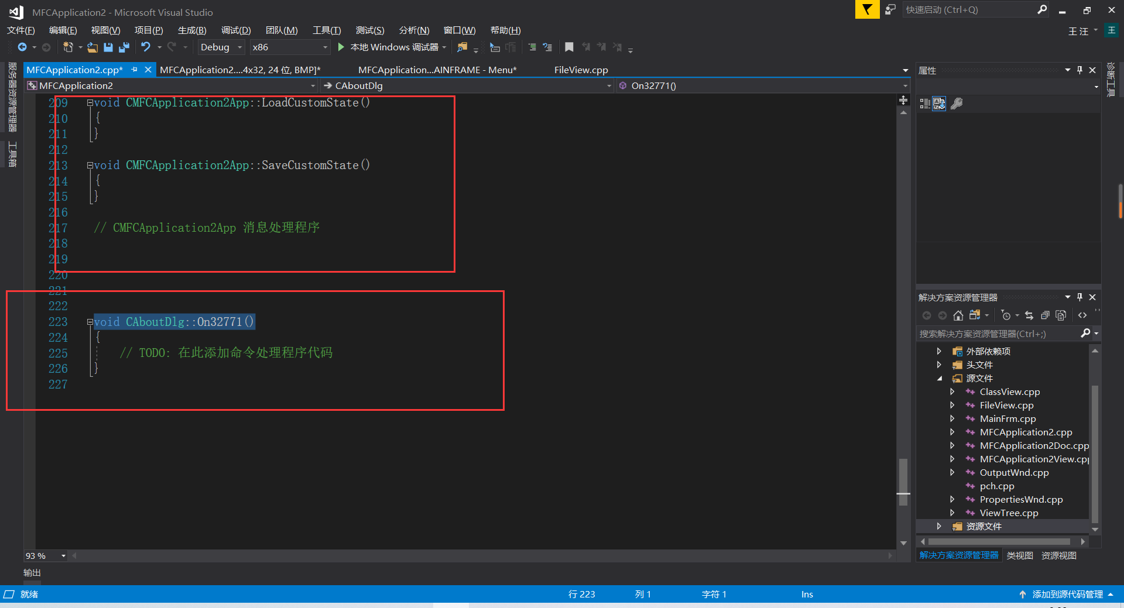Viewport: 1124px width, 608px height.
Task: Click the Home icon in Solution Explorer
Action: (958, 315)
